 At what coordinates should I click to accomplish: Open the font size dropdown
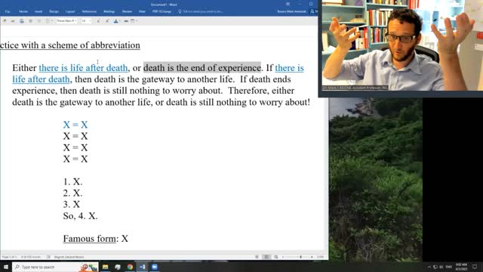(86, 21)
